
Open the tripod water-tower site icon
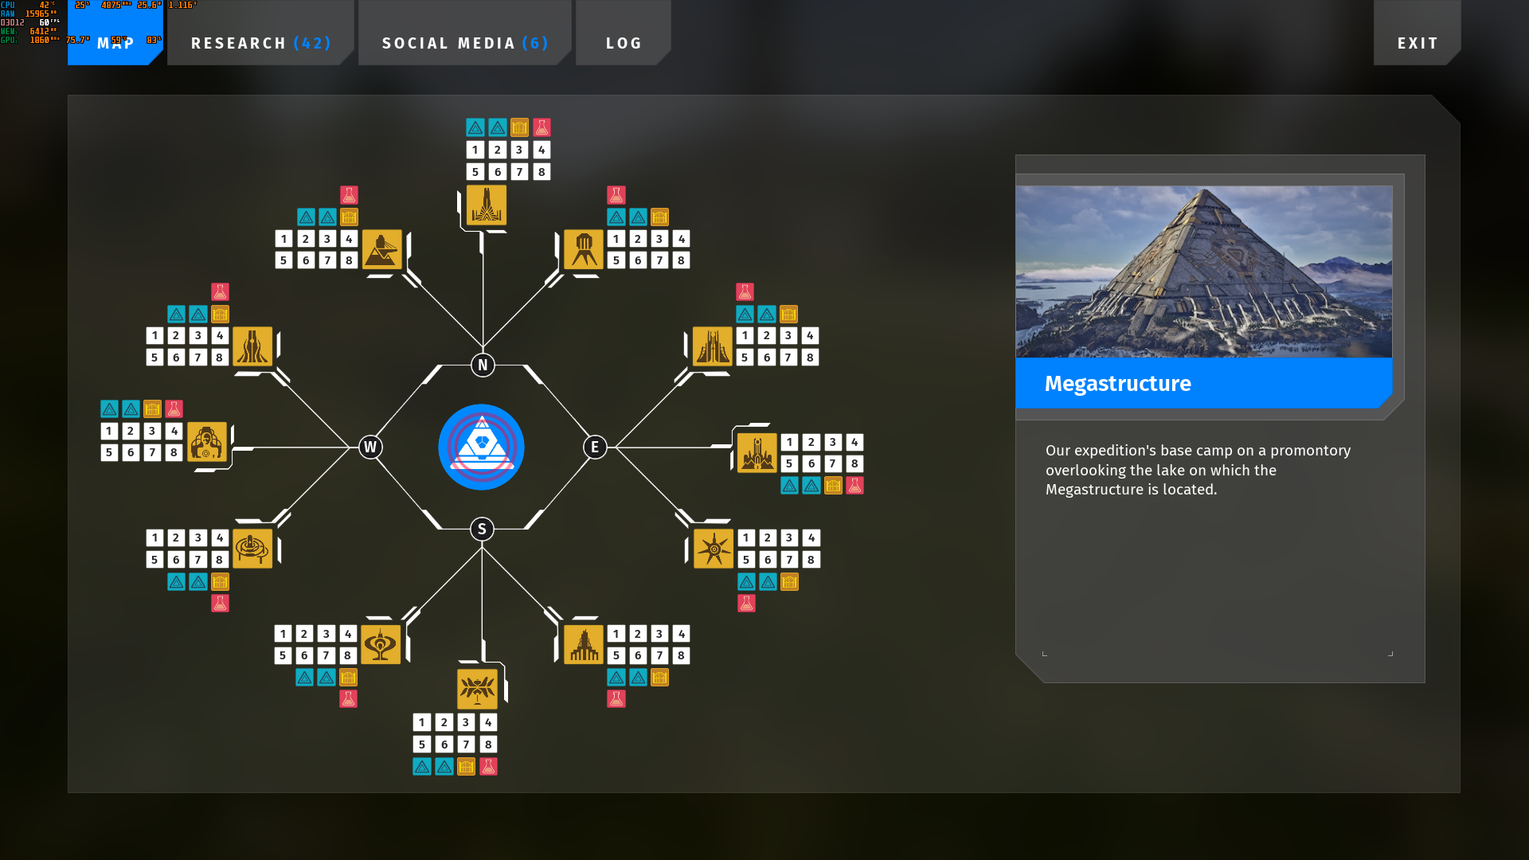click(584, 250)
